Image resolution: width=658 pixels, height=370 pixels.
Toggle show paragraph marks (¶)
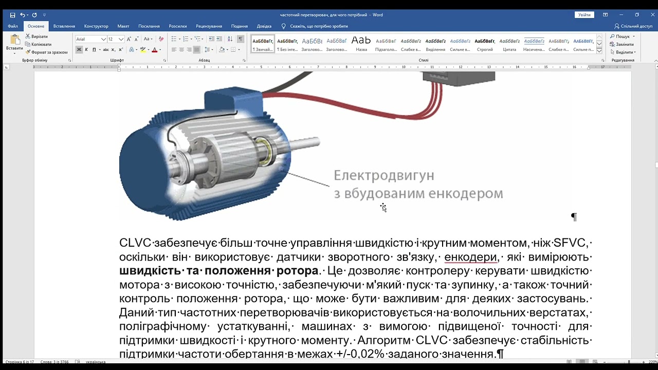[240, 39]
